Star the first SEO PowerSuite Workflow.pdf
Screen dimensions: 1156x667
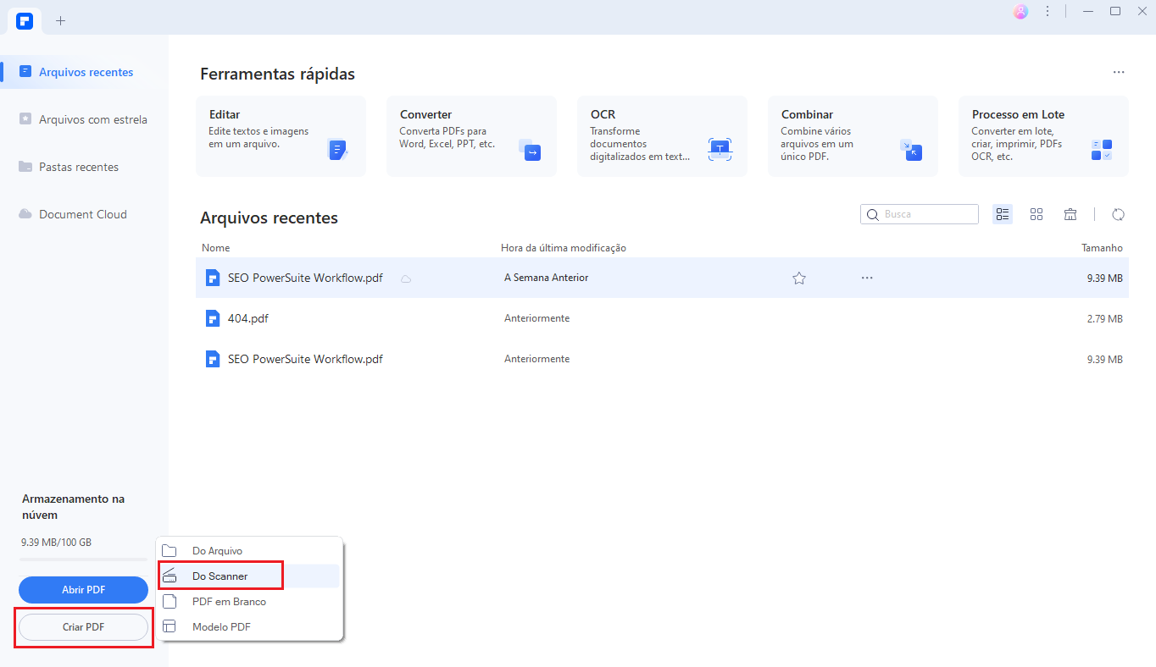point(799,278)
